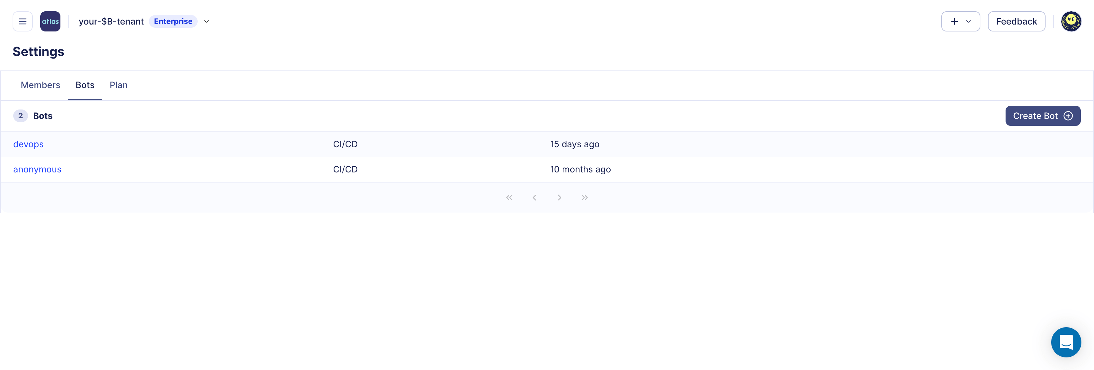
Task: Open the Plan tab
Action: pyautogui.click(x=118, y=85)
